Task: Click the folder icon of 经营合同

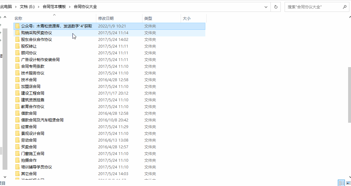Action: [17, 127]
